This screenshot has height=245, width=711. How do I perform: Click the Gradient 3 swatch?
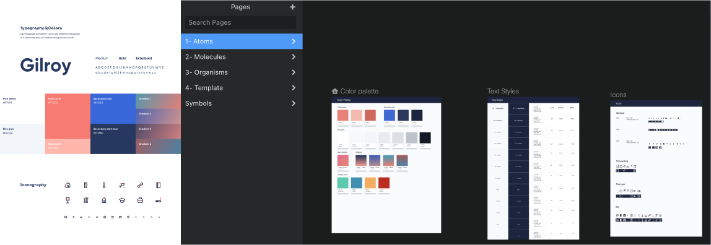tap(159, 131)
